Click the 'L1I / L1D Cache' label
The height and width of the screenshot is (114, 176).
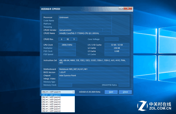pos(95,45)
